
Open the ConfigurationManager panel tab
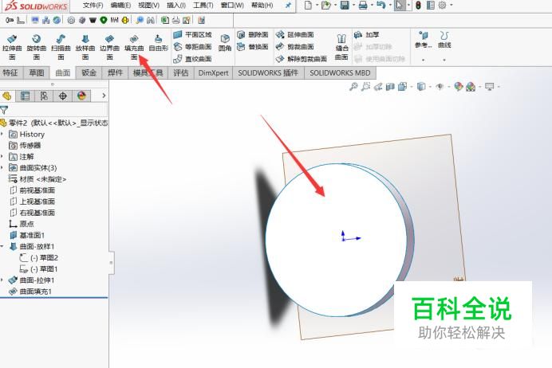(44, 96)
